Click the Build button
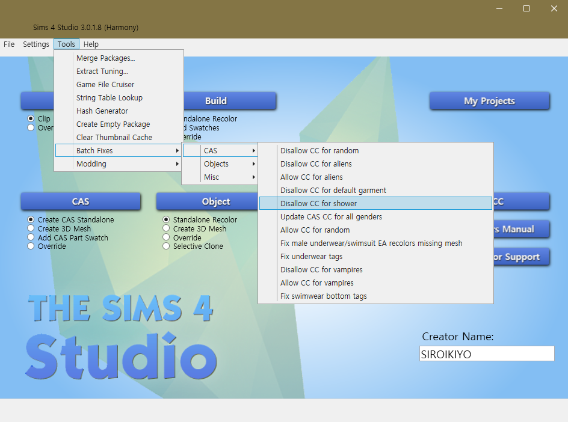 point(230,100)
